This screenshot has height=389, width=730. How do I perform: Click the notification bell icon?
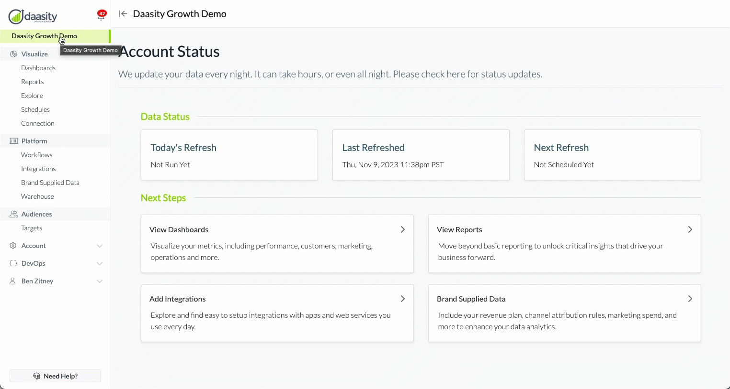click(101, 16)
